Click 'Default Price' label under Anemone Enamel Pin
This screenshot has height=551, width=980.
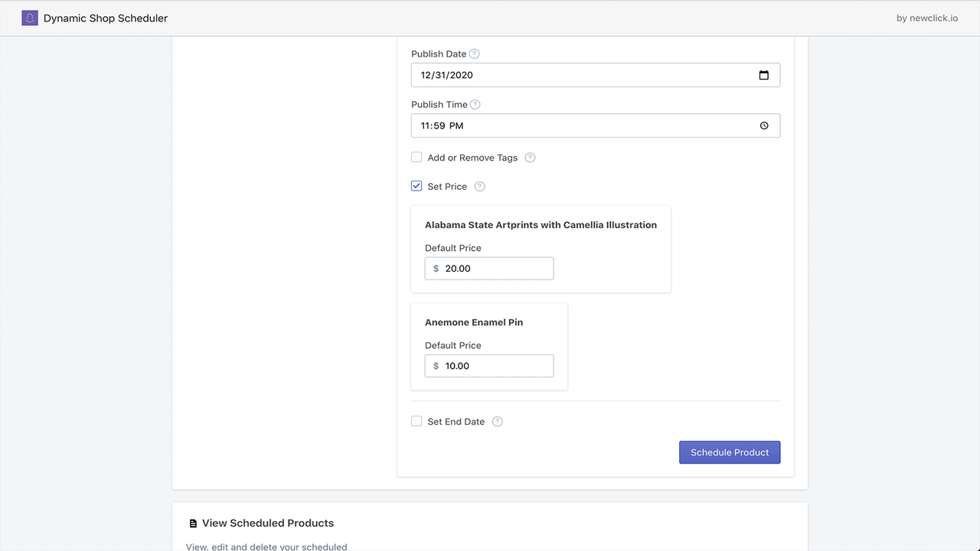(453, 345)
